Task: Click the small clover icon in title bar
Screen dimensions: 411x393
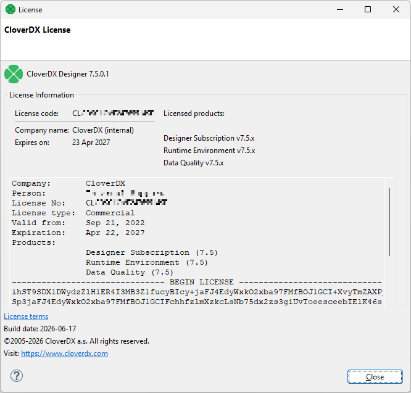Action: [10, 9]
